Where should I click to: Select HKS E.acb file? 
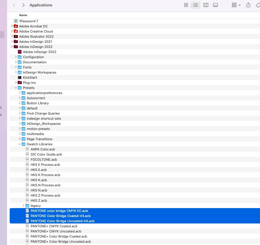[135, 170]
